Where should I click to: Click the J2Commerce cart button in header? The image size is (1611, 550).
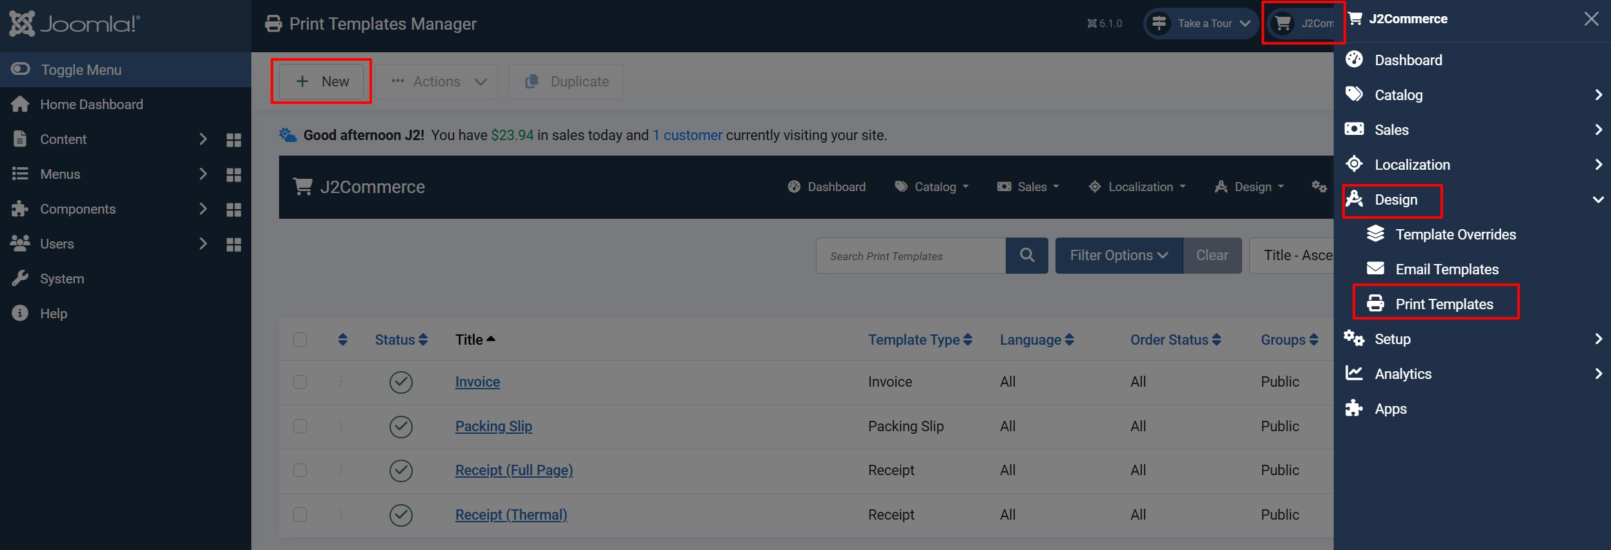(1301, 24)
